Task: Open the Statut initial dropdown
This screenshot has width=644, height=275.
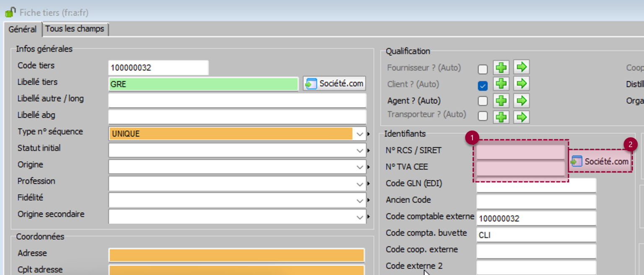Action: tap(359, 150)
